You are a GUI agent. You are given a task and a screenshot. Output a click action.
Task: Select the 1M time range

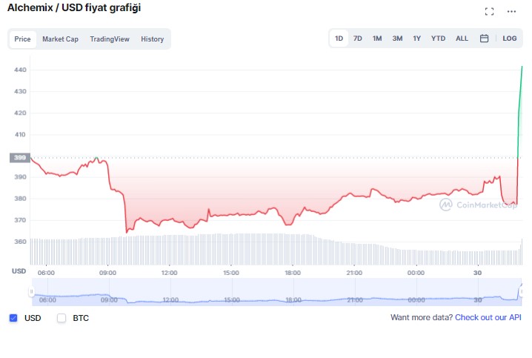[377, 39]
